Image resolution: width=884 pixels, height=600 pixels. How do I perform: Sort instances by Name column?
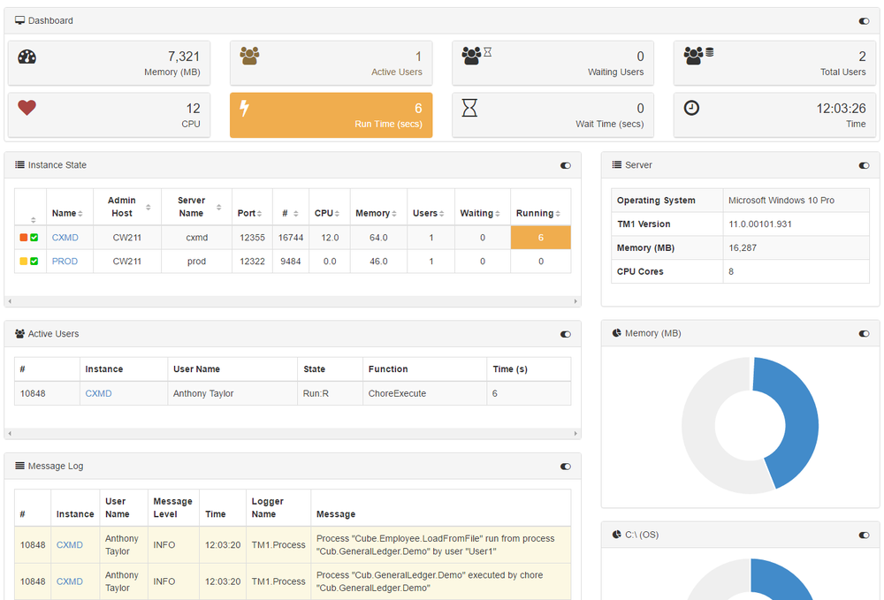(x=67, y=213)
